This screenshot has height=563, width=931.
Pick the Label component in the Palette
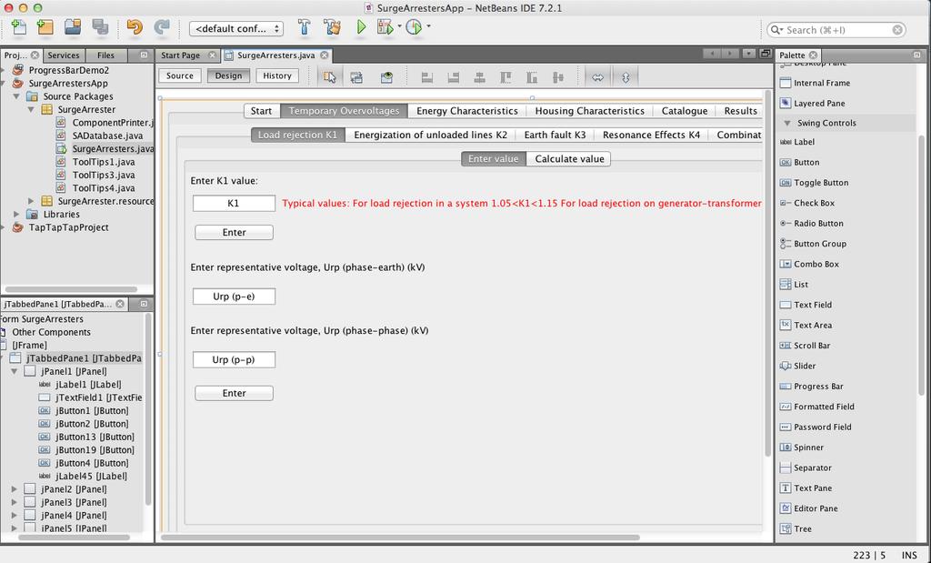pyautogui.click(x=804, y=142)
